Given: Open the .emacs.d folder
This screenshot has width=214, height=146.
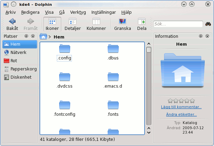Looking at the screenshot, I should pos(113,80).
